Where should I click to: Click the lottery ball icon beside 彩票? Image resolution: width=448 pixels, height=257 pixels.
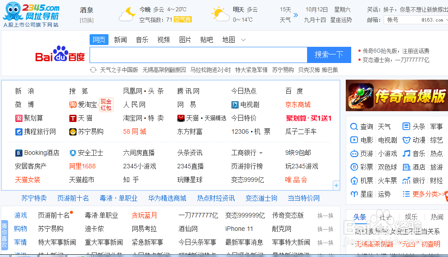point(354,167)
